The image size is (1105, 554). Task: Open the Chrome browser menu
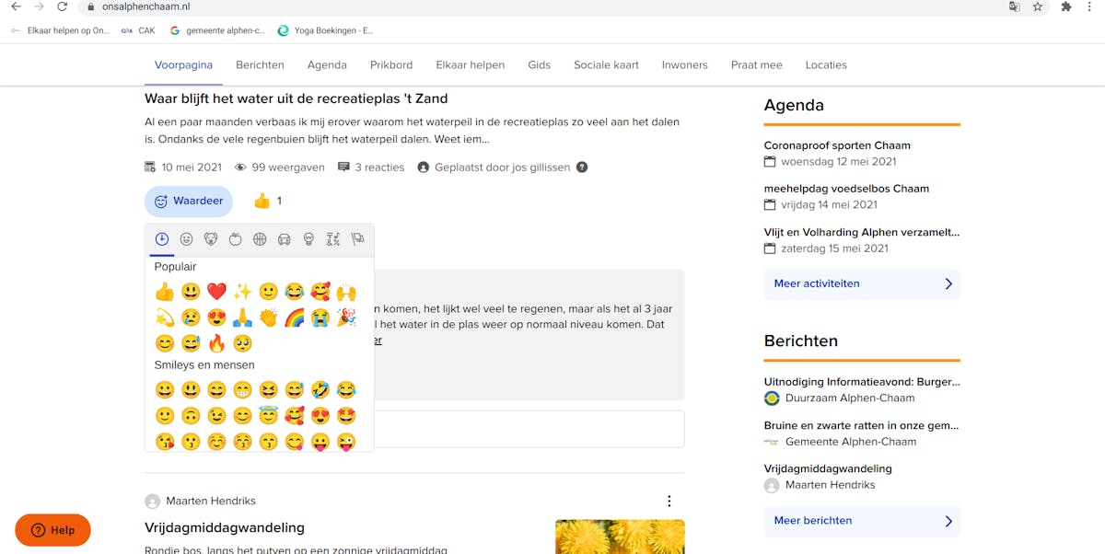click(x=1091, y=6)
